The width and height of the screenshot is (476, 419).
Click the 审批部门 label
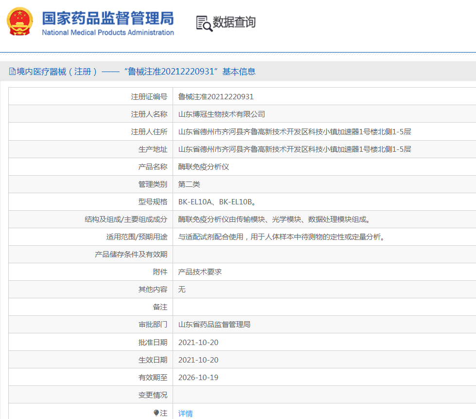(x=153, y=325)
